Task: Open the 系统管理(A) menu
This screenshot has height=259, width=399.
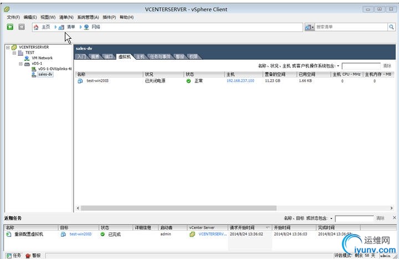Action: (x=88, y=17)
